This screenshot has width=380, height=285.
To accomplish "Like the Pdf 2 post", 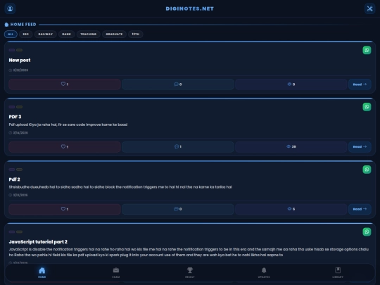I will (x=65, y=209).
